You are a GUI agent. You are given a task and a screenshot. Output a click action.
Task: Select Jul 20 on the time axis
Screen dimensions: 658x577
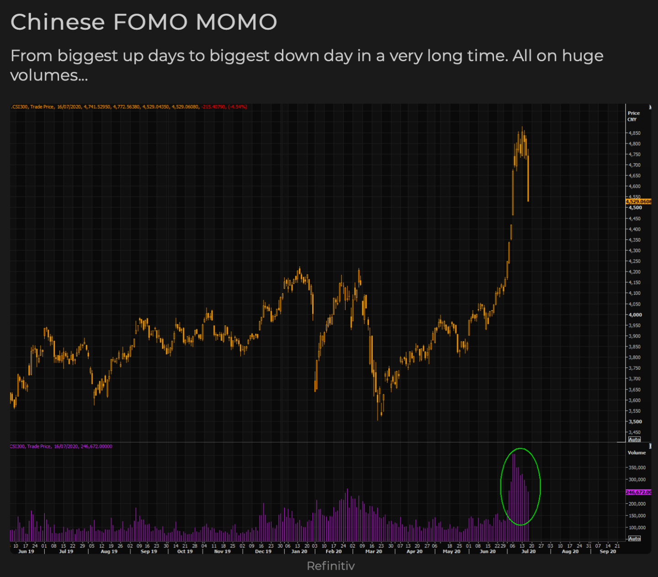(x=528, y=551)
